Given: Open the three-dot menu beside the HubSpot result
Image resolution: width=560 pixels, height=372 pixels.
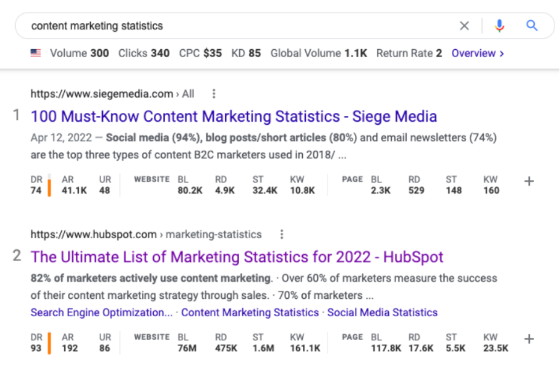Looking at the screenshot, I should coord(282,235).
